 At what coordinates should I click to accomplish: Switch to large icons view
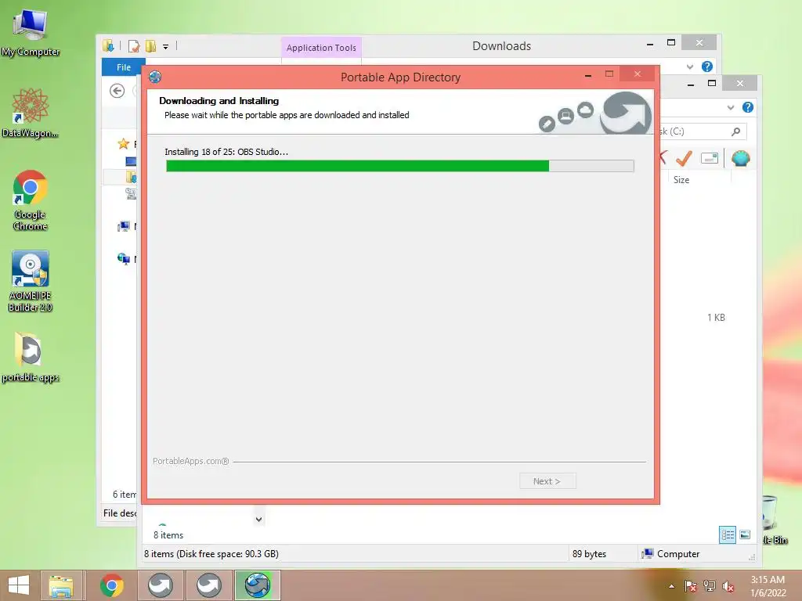[x=745, y=535]
